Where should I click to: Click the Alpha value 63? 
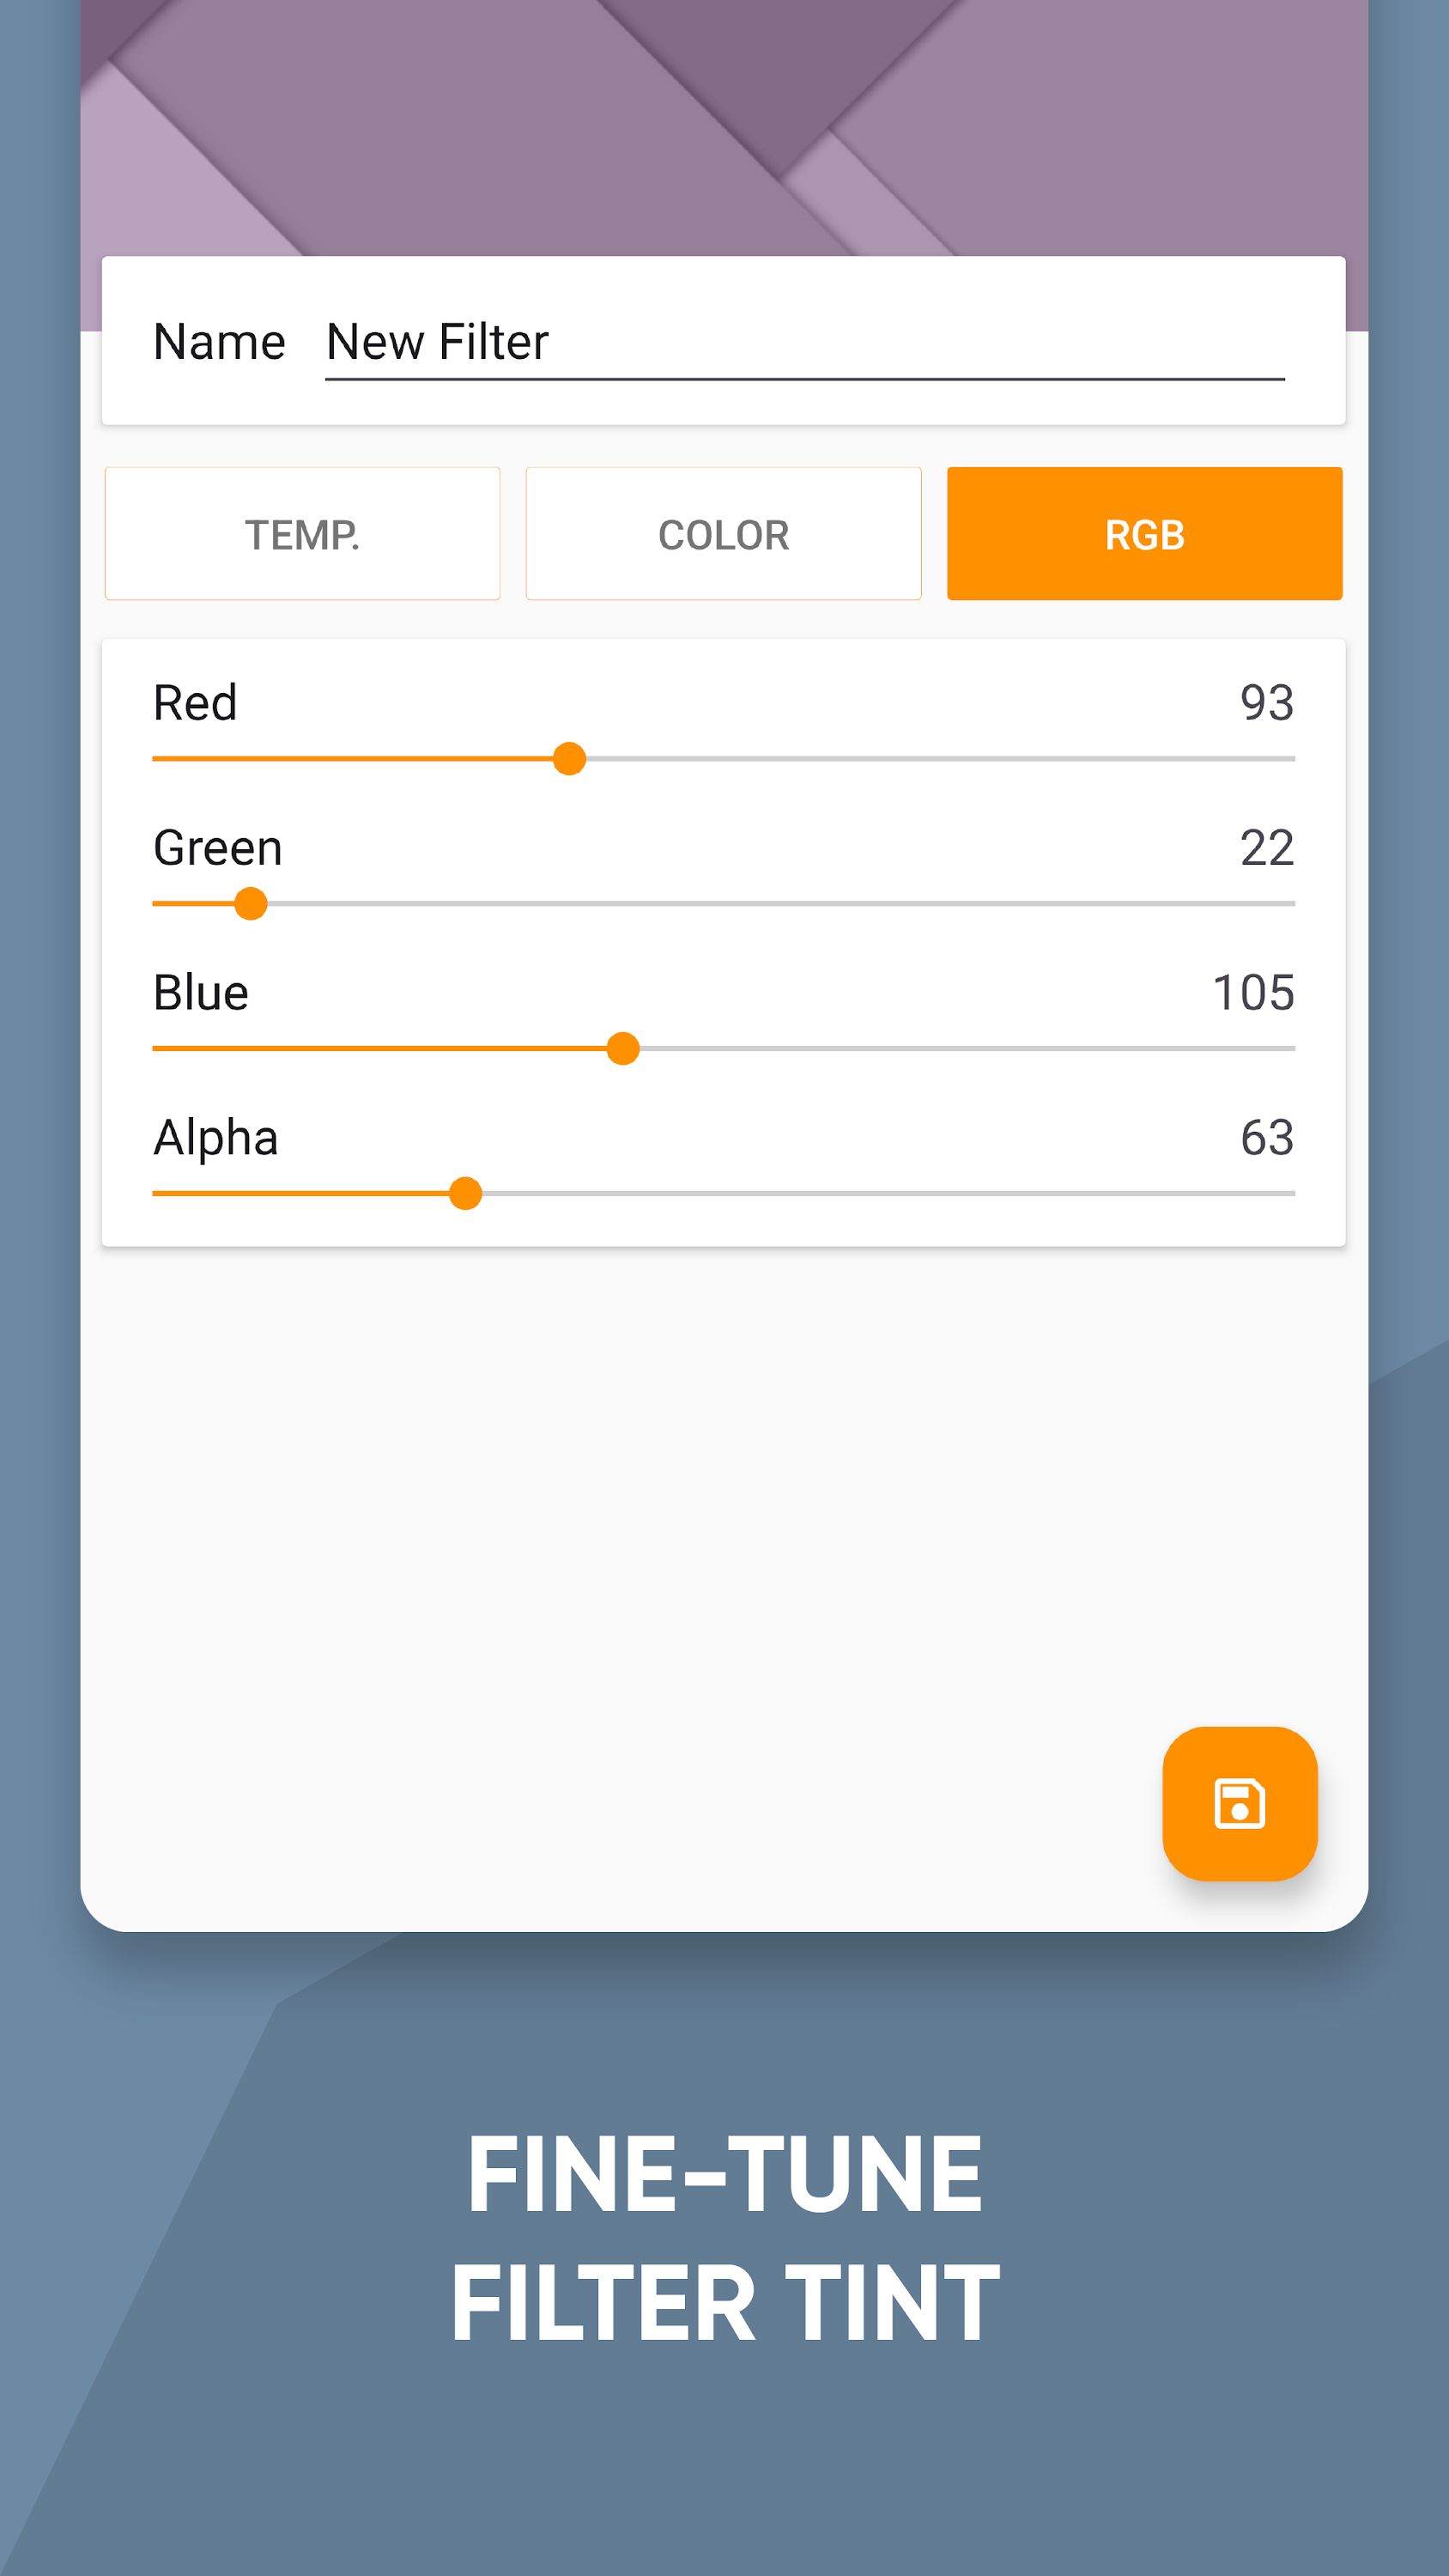pos(1266,1138)
